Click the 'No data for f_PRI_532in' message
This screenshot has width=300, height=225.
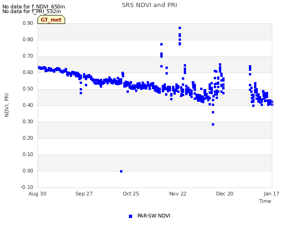(31, 11)
